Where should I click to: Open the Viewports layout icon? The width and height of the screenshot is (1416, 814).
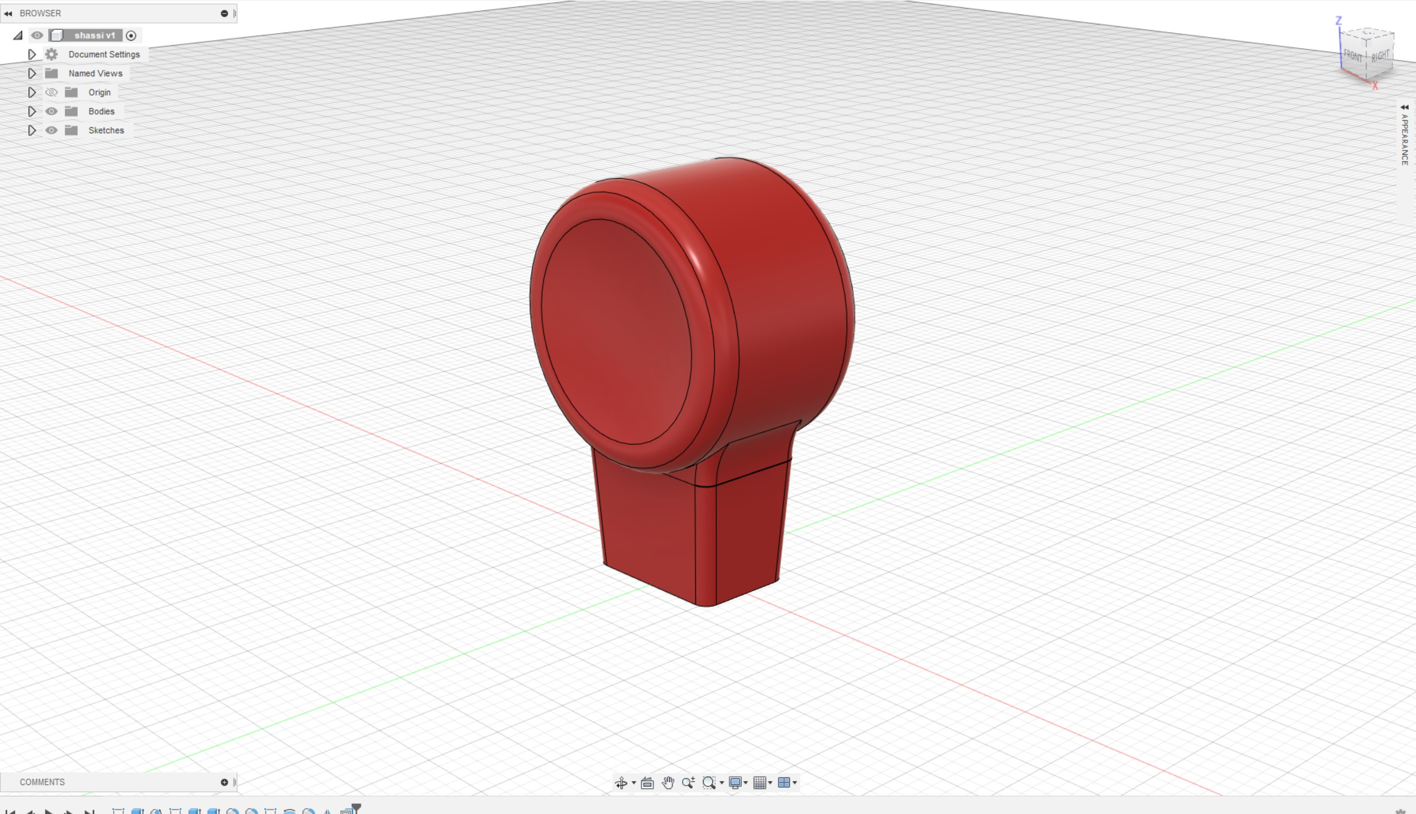point(784,783)
